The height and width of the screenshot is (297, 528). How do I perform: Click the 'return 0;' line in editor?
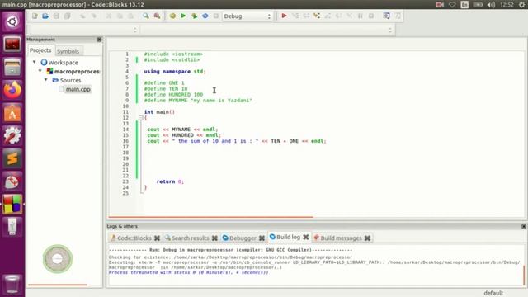(170, 181)
